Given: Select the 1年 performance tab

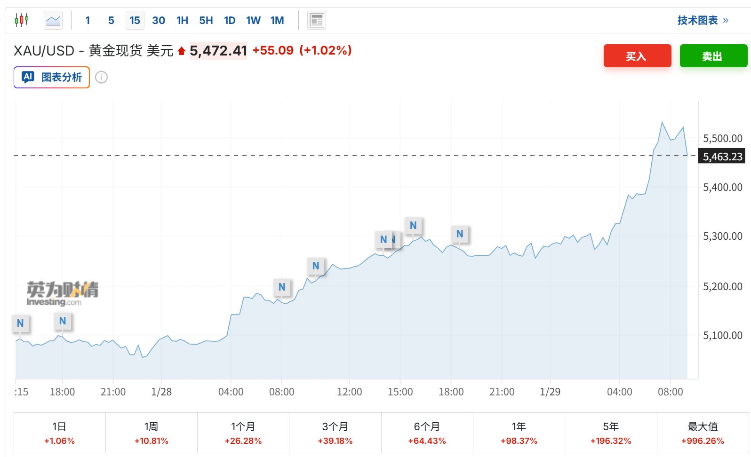Looking at the screenshot, I should (x=519, y=433).
